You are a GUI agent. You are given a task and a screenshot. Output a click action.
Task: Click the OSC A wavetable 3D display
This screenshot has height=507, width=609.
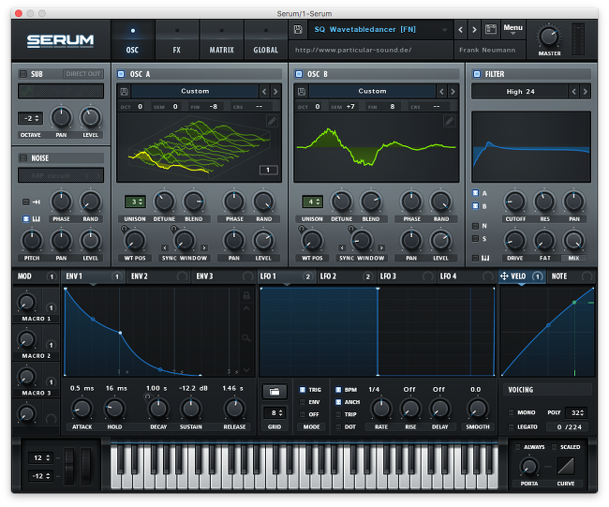pos(199,147)
